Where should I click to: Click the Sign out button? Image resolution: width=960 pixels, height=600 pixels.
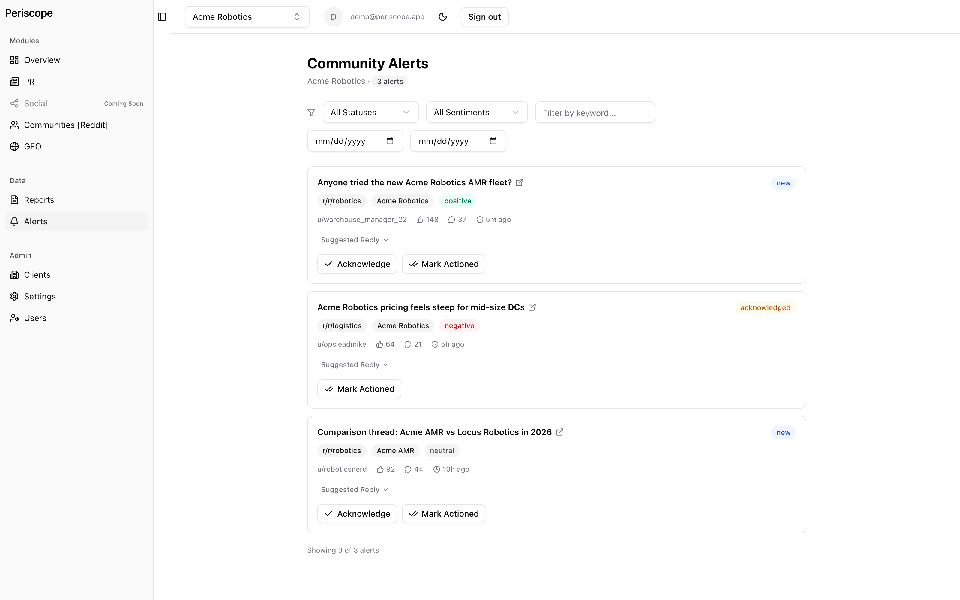[484, 17]
